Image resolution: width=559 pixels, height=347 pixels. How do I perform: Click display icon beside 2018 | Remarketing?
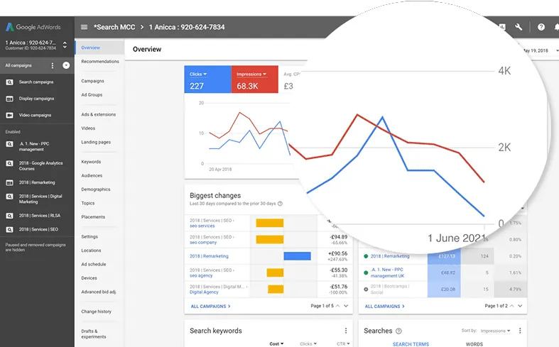click(10, 183)
